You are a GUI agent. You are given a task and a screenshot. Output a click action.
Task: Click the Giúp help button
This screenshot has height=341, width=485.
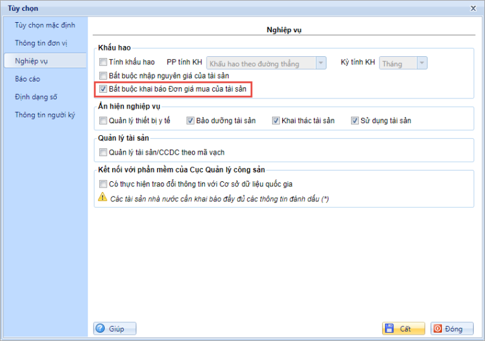[115, 329]
